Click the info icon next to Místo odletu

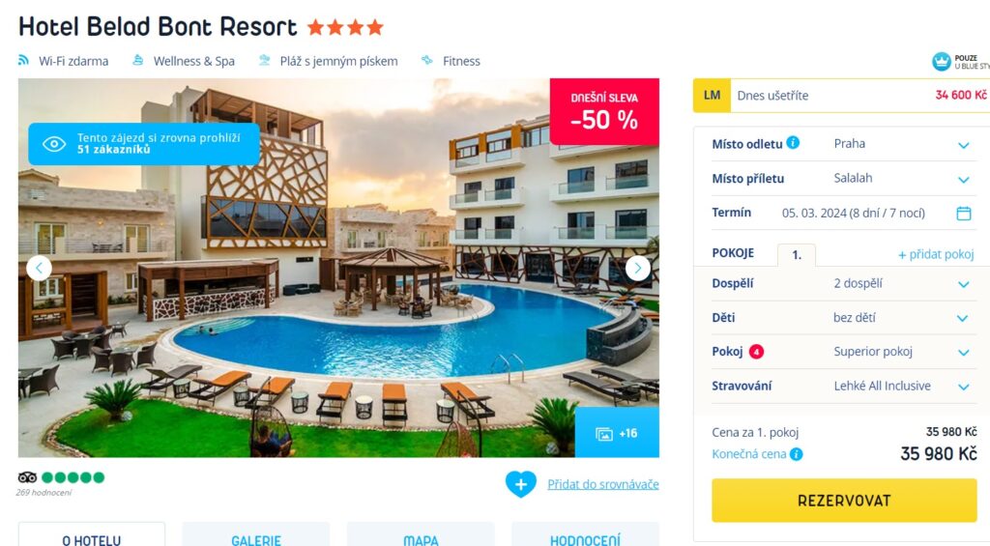coord(793,143)
